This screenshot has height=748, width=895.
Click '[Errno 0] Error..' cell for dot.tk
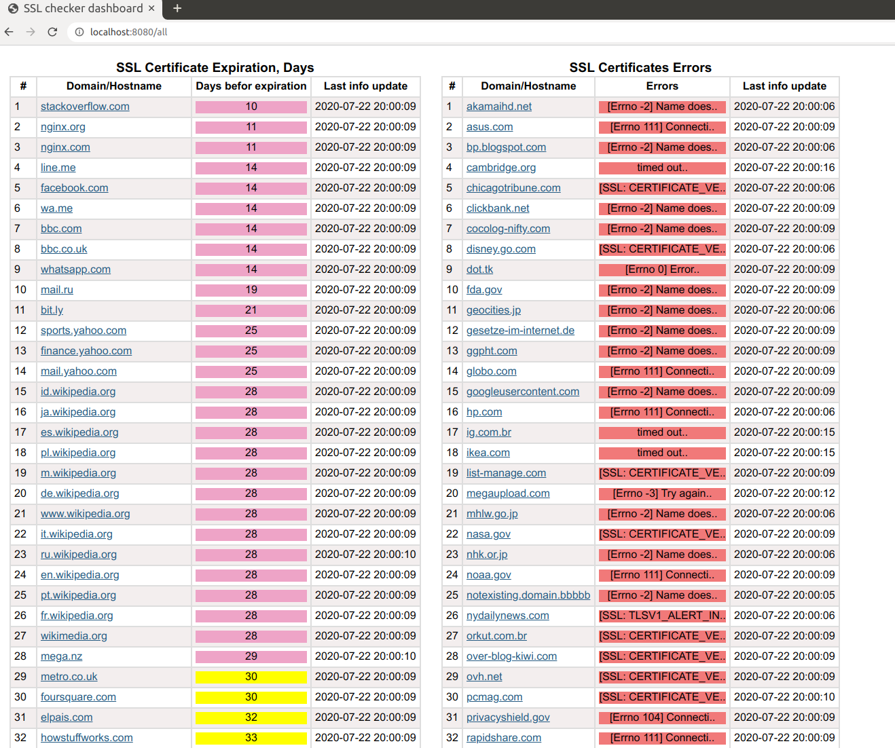(x=662, y=269)
